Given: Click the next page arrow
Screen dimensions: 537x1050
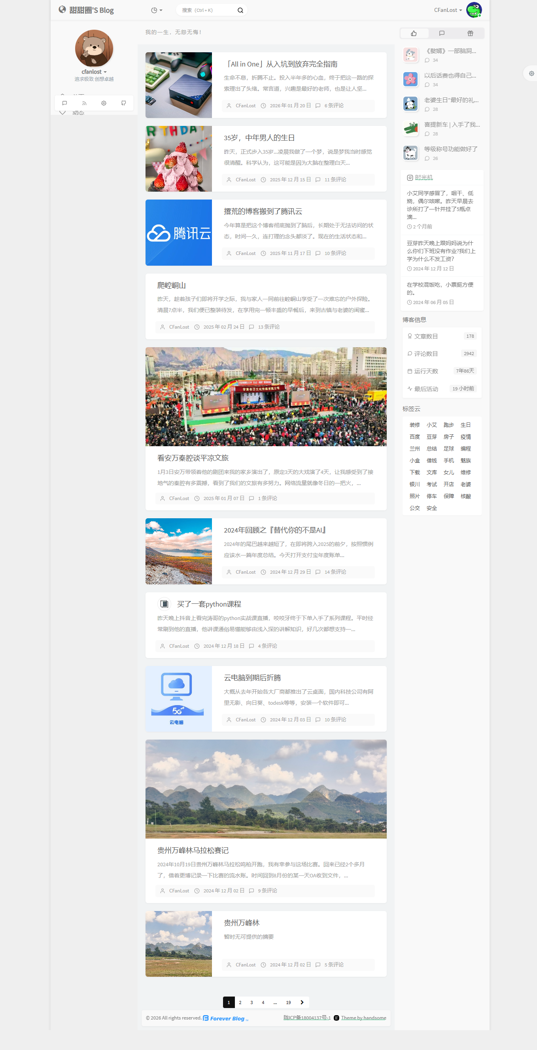Looking at the screenshot, I should tap(302, 1002).
